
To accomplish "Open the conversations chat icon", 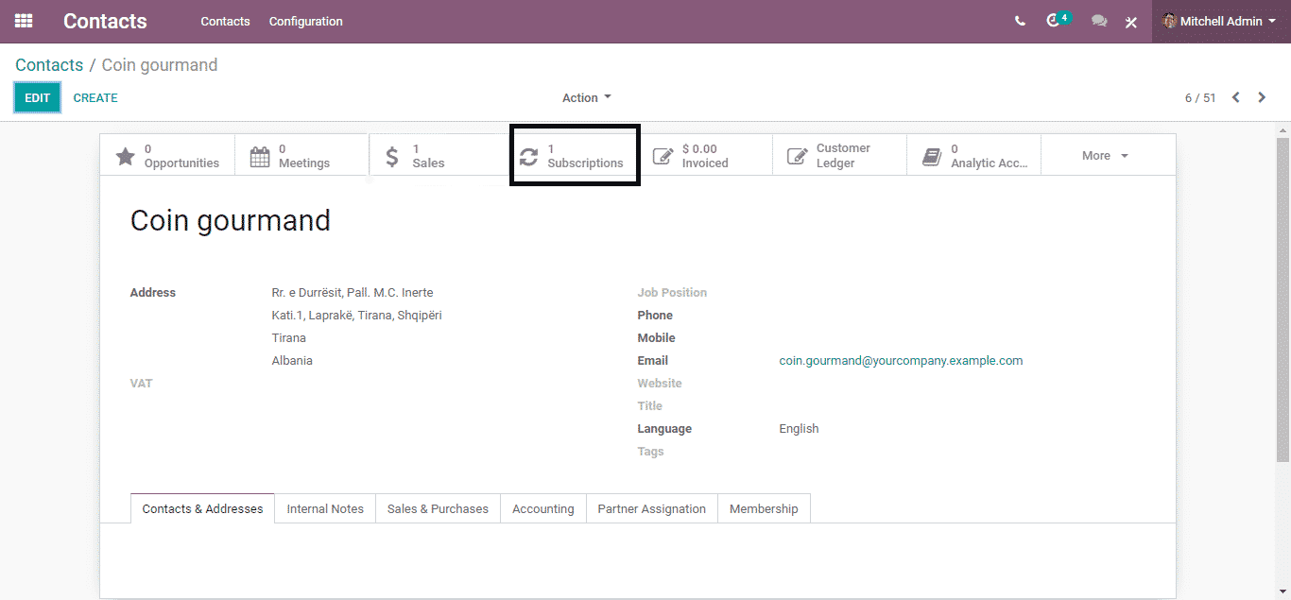I will [x=1098, y=21].
